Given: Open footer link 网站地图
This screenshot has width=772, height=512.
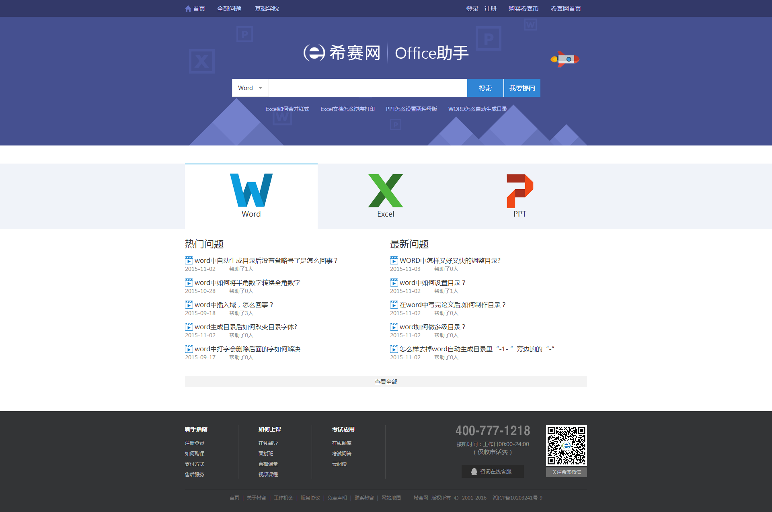Looking at the screenshot, I should (391, 498).
